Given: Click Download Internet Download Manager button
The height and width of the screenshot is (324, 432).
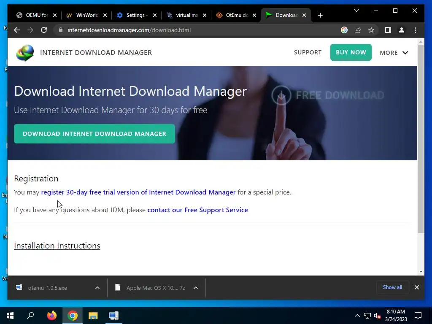Looking at the screenshot, I should [x=94, y=134].
